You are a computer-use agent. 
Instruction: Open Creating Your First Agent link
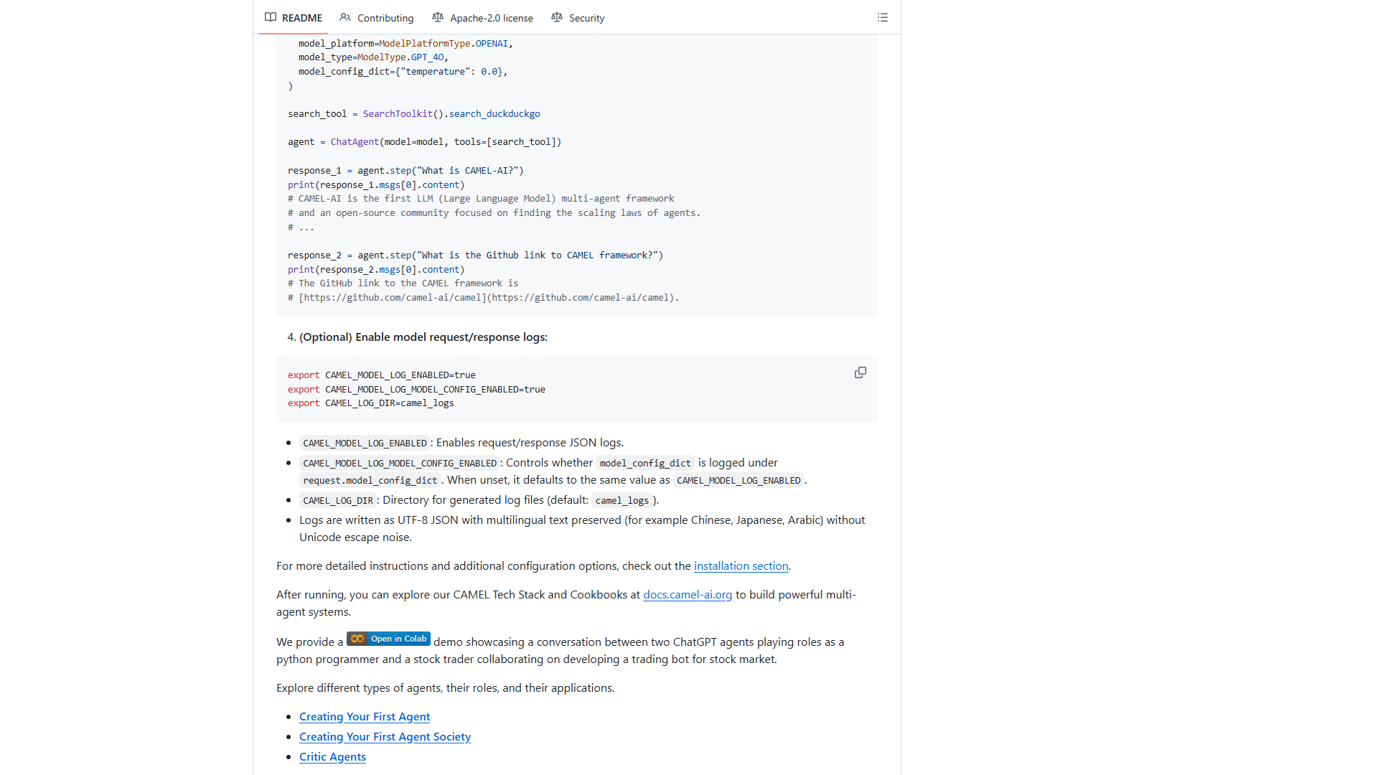click(365, 717)
